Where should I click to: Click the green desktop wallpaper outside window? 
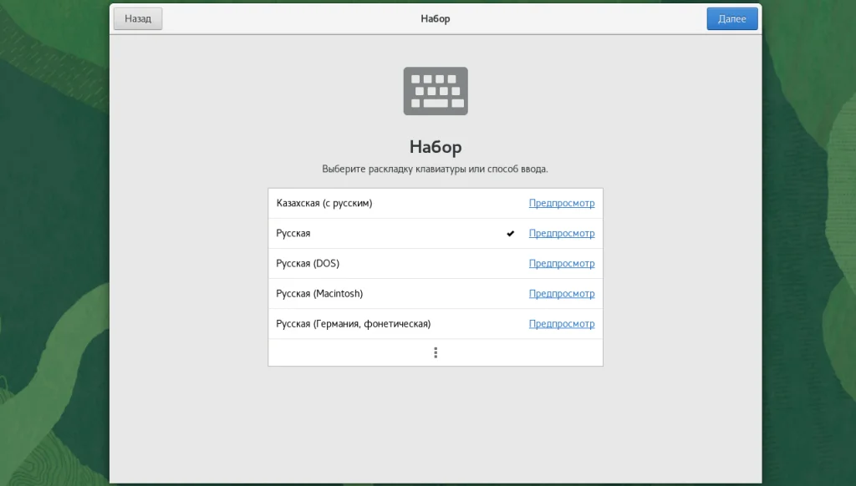50,251
